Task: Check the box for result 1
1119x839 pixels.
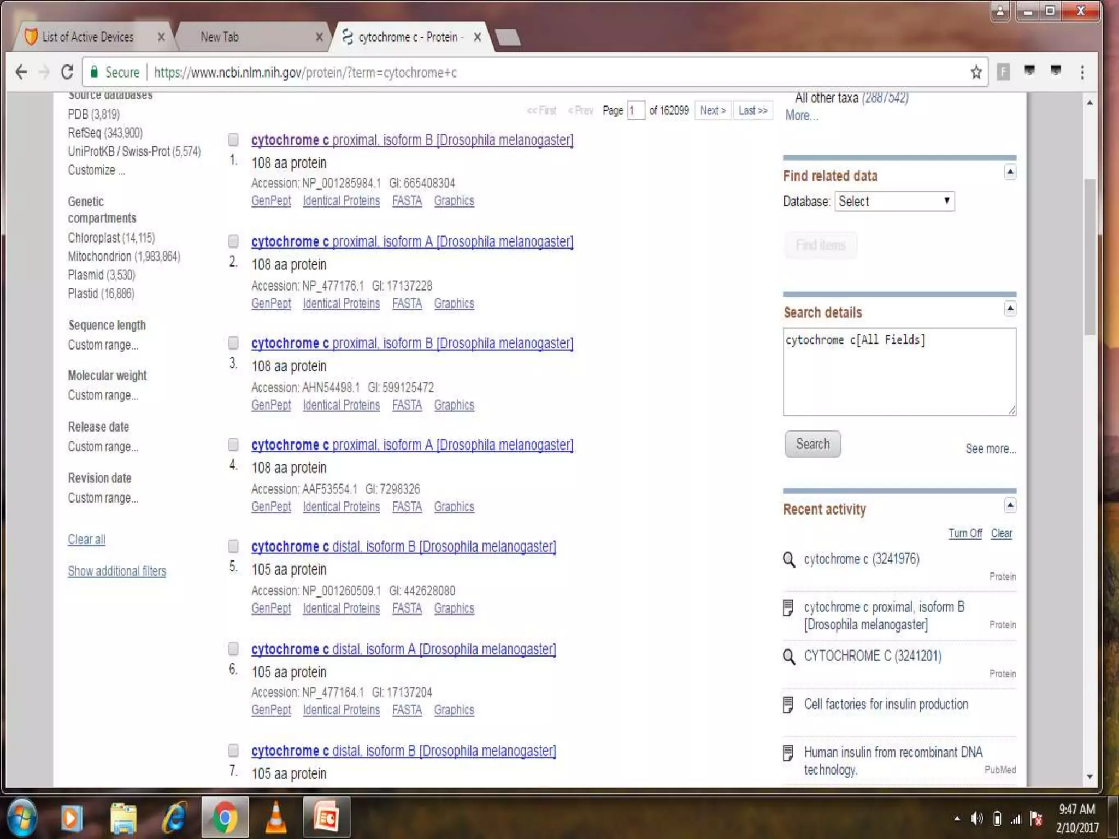Action: 233,140
